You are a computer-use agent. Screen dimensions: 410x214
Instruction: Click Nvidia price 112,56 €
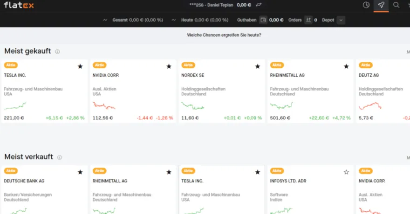pos(103,118)
